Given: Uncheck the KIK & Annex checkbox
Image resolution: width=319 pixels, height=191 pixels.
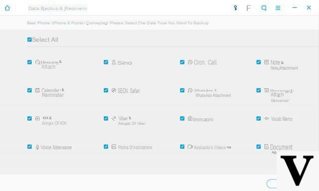Looking at the screenshot, I should tap(29, 118).
